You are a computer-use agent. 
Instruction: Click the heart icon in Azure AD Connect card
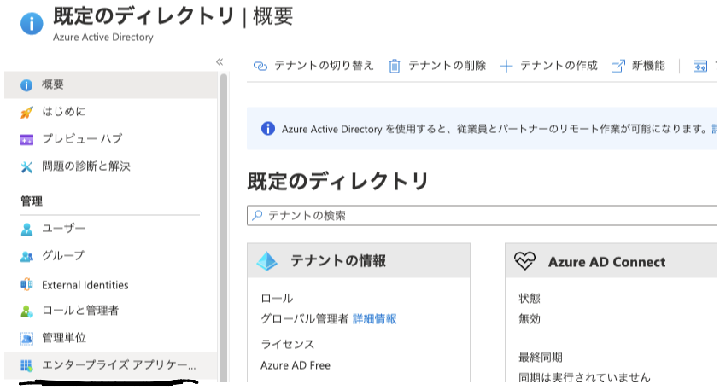click(525, 261)
